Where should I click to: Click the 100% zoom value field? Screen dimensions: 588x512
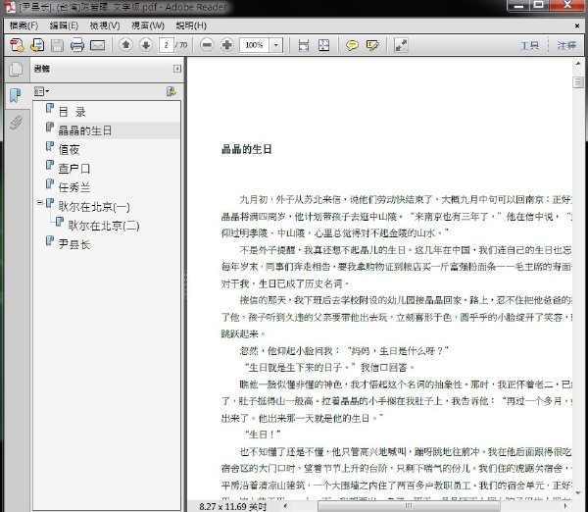click(x=254, y=45)
